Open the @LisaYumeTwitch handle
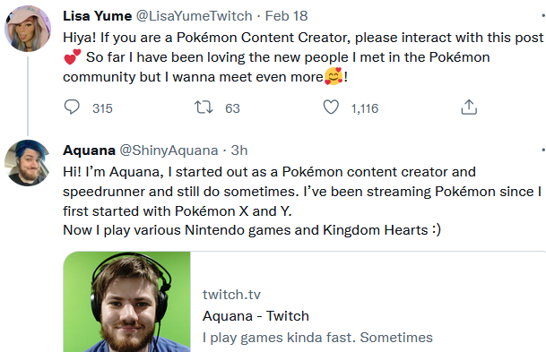 point(194,15)
